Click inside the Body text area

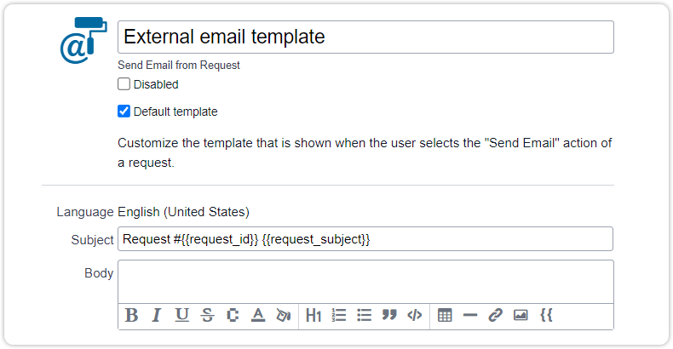coord(365,282)
